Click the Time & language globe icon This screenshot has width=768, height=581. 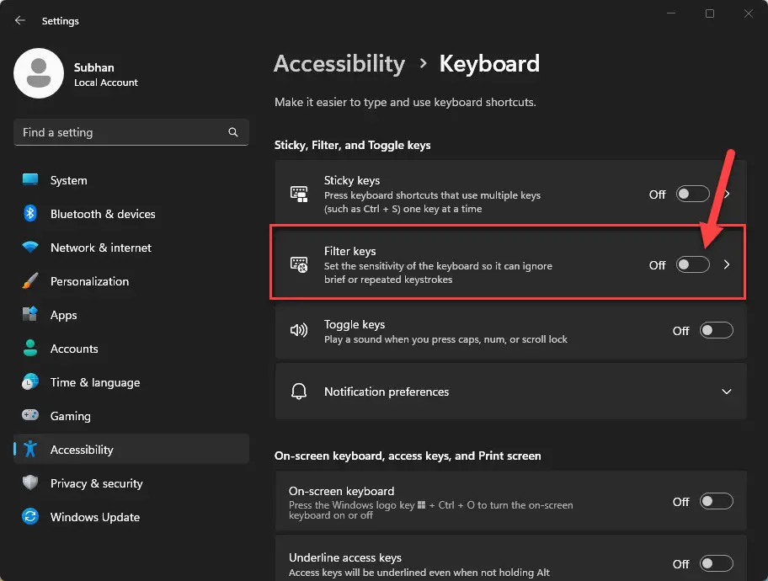point(30,382)
